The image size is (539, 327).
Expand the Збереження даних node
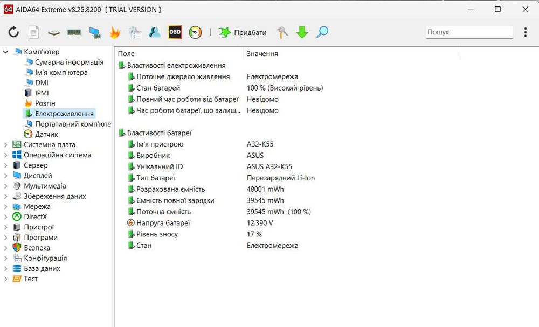[x=5, y=197]
